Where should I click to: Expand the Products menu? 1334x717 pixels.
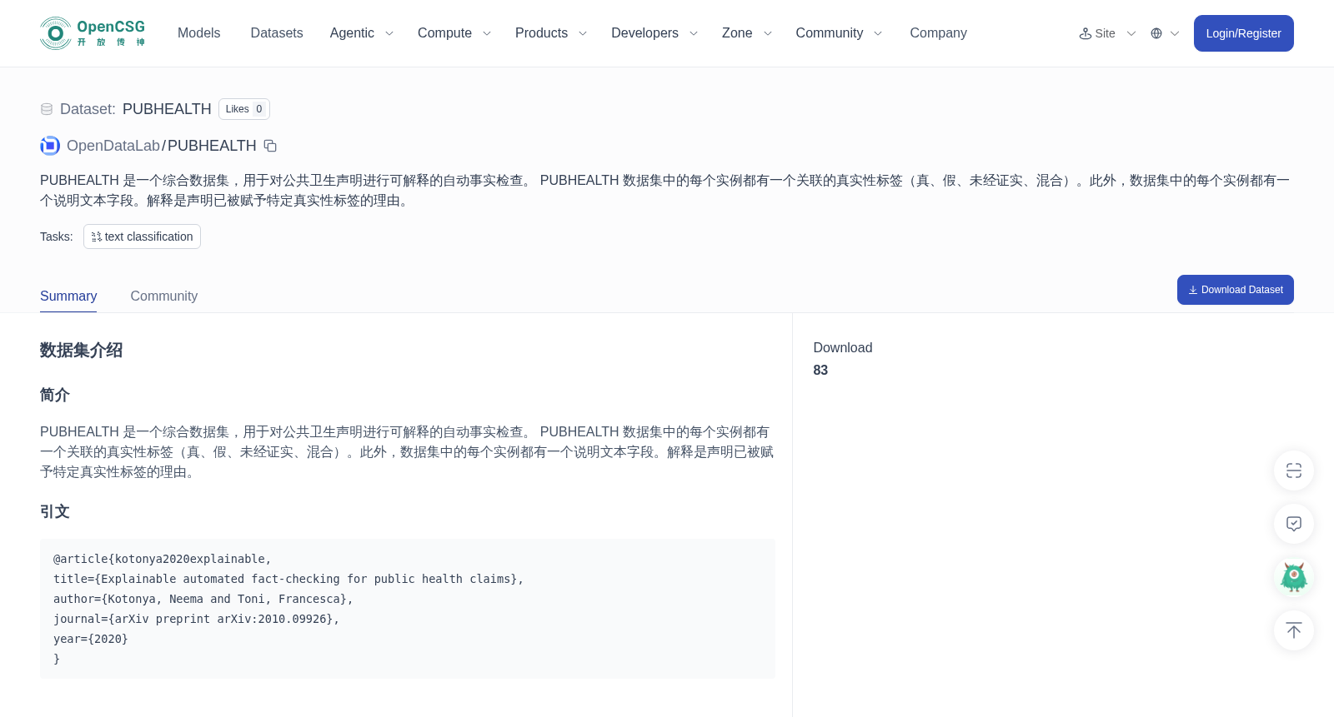click(551, 33)
